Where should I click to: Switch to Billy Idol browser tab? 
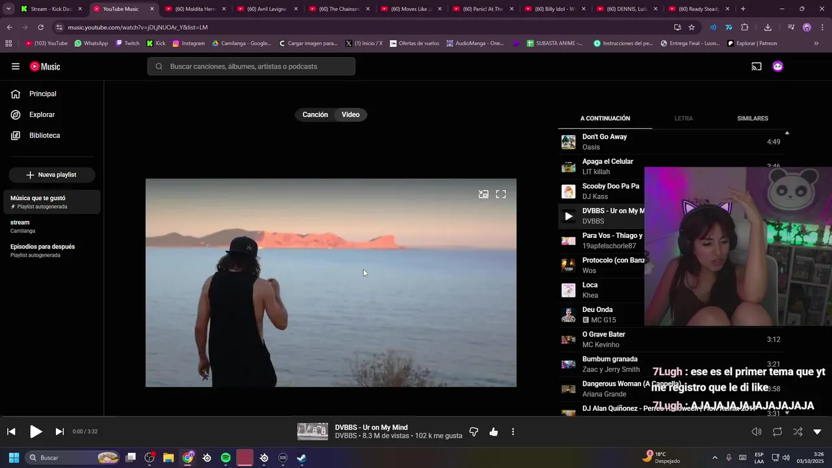tap(554, 9)
